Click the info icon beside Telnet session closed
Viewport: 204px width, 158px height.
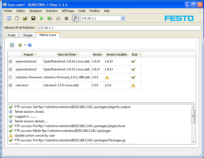(x=11, y=112)
